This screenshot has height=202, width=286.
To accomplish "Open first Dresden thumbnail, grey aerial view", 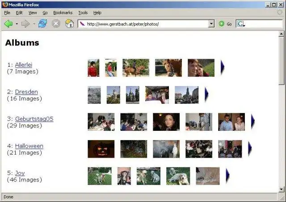I will [x=94, y=95].
